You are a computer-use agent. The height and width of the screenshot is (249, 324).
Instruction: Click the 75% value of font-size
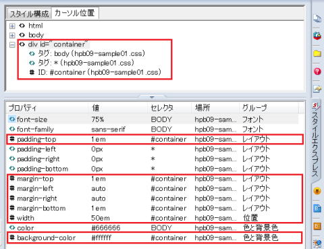click(x=98, y=119)
